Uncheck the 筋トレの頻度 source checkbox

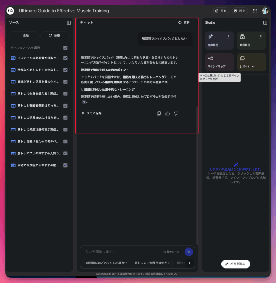click(66, 129)
